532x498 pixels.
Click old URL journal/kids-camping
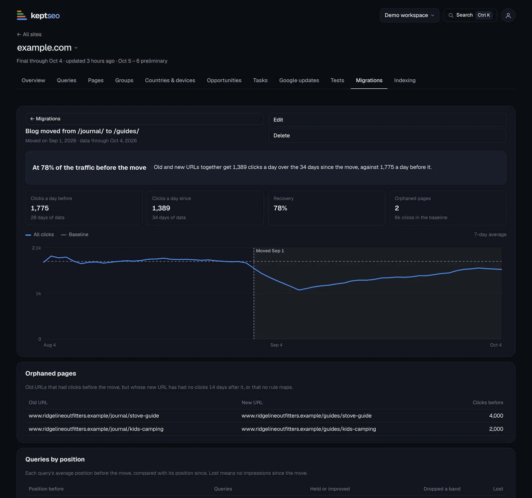point(96,429)
